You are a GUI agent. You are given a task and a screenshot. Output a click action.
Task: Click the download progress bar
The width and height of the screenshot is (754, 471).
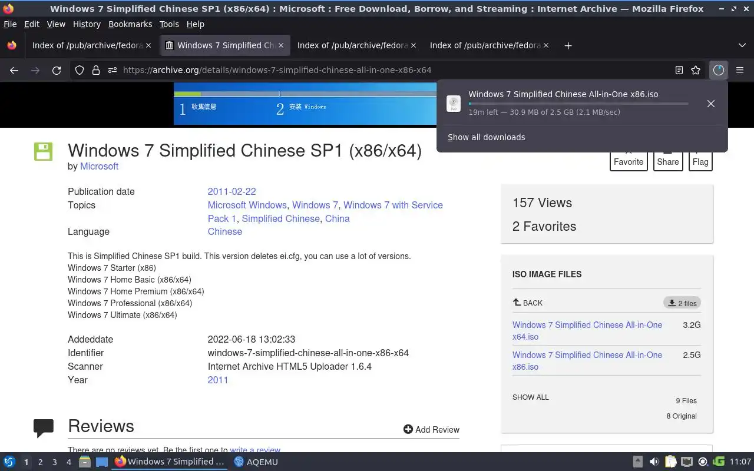pos(578,104)
